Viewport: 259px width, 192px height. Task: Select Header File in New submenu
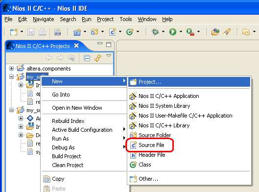(x=189, y=155)
